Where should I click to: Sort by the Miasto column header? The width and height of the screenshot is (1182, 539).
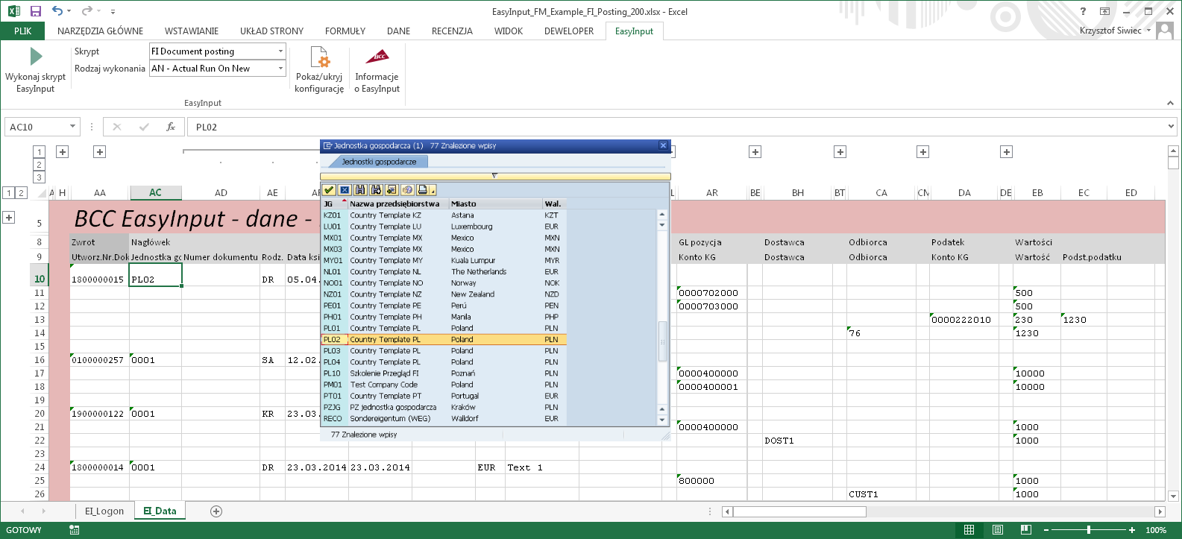click(x=463, y=204)
